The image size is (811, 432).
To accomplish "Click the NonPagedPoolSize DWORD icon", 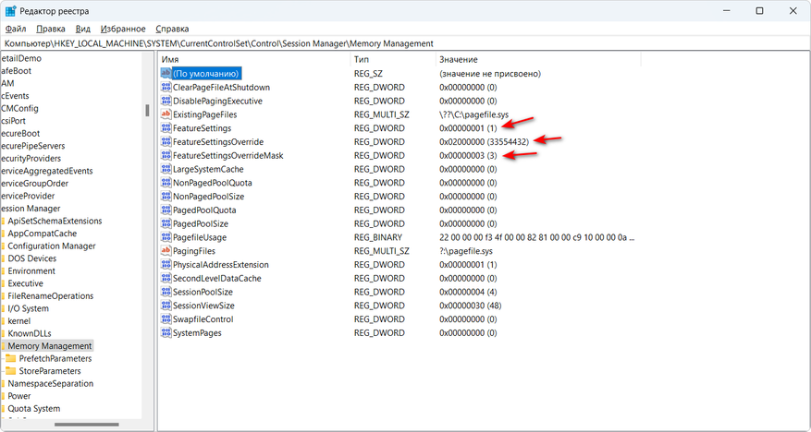I will (x=166, y=196).
